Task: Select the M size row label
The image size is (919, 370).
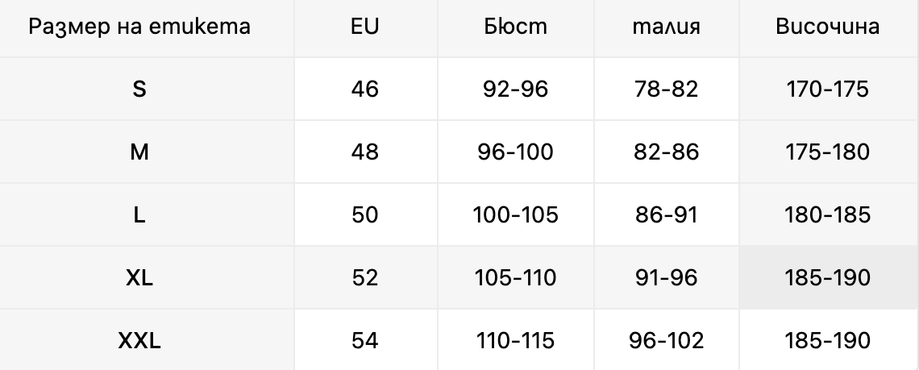Action: (x=139, y=152)
